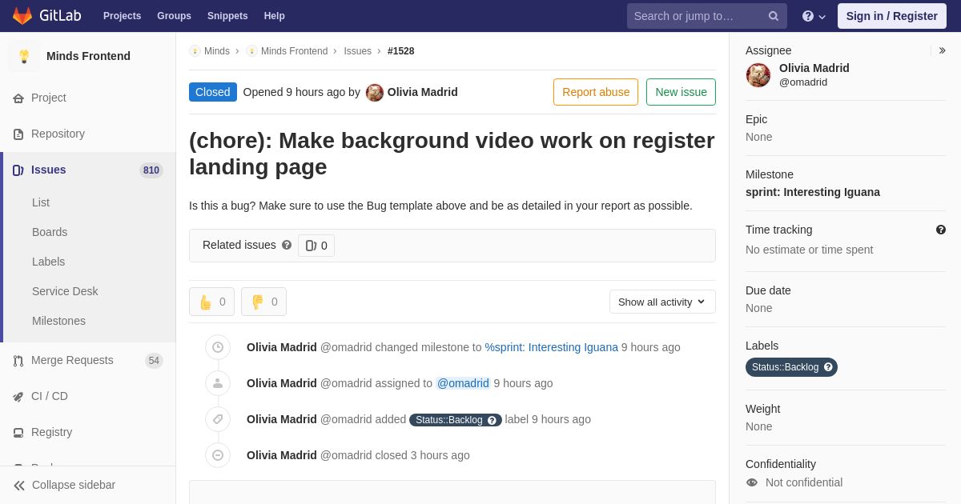961x504 pixels.
Task: Give a thumbs down reaction
Action: (263, 302)
